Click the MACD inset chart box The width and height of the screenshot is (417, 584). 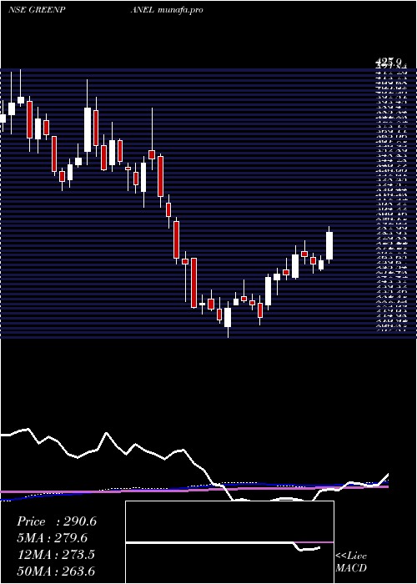[229, 542]
